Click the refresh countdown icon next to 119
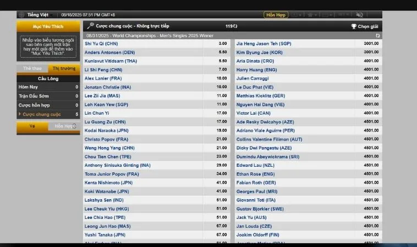Viewport: 417px width, 247px height. [235, 26]
